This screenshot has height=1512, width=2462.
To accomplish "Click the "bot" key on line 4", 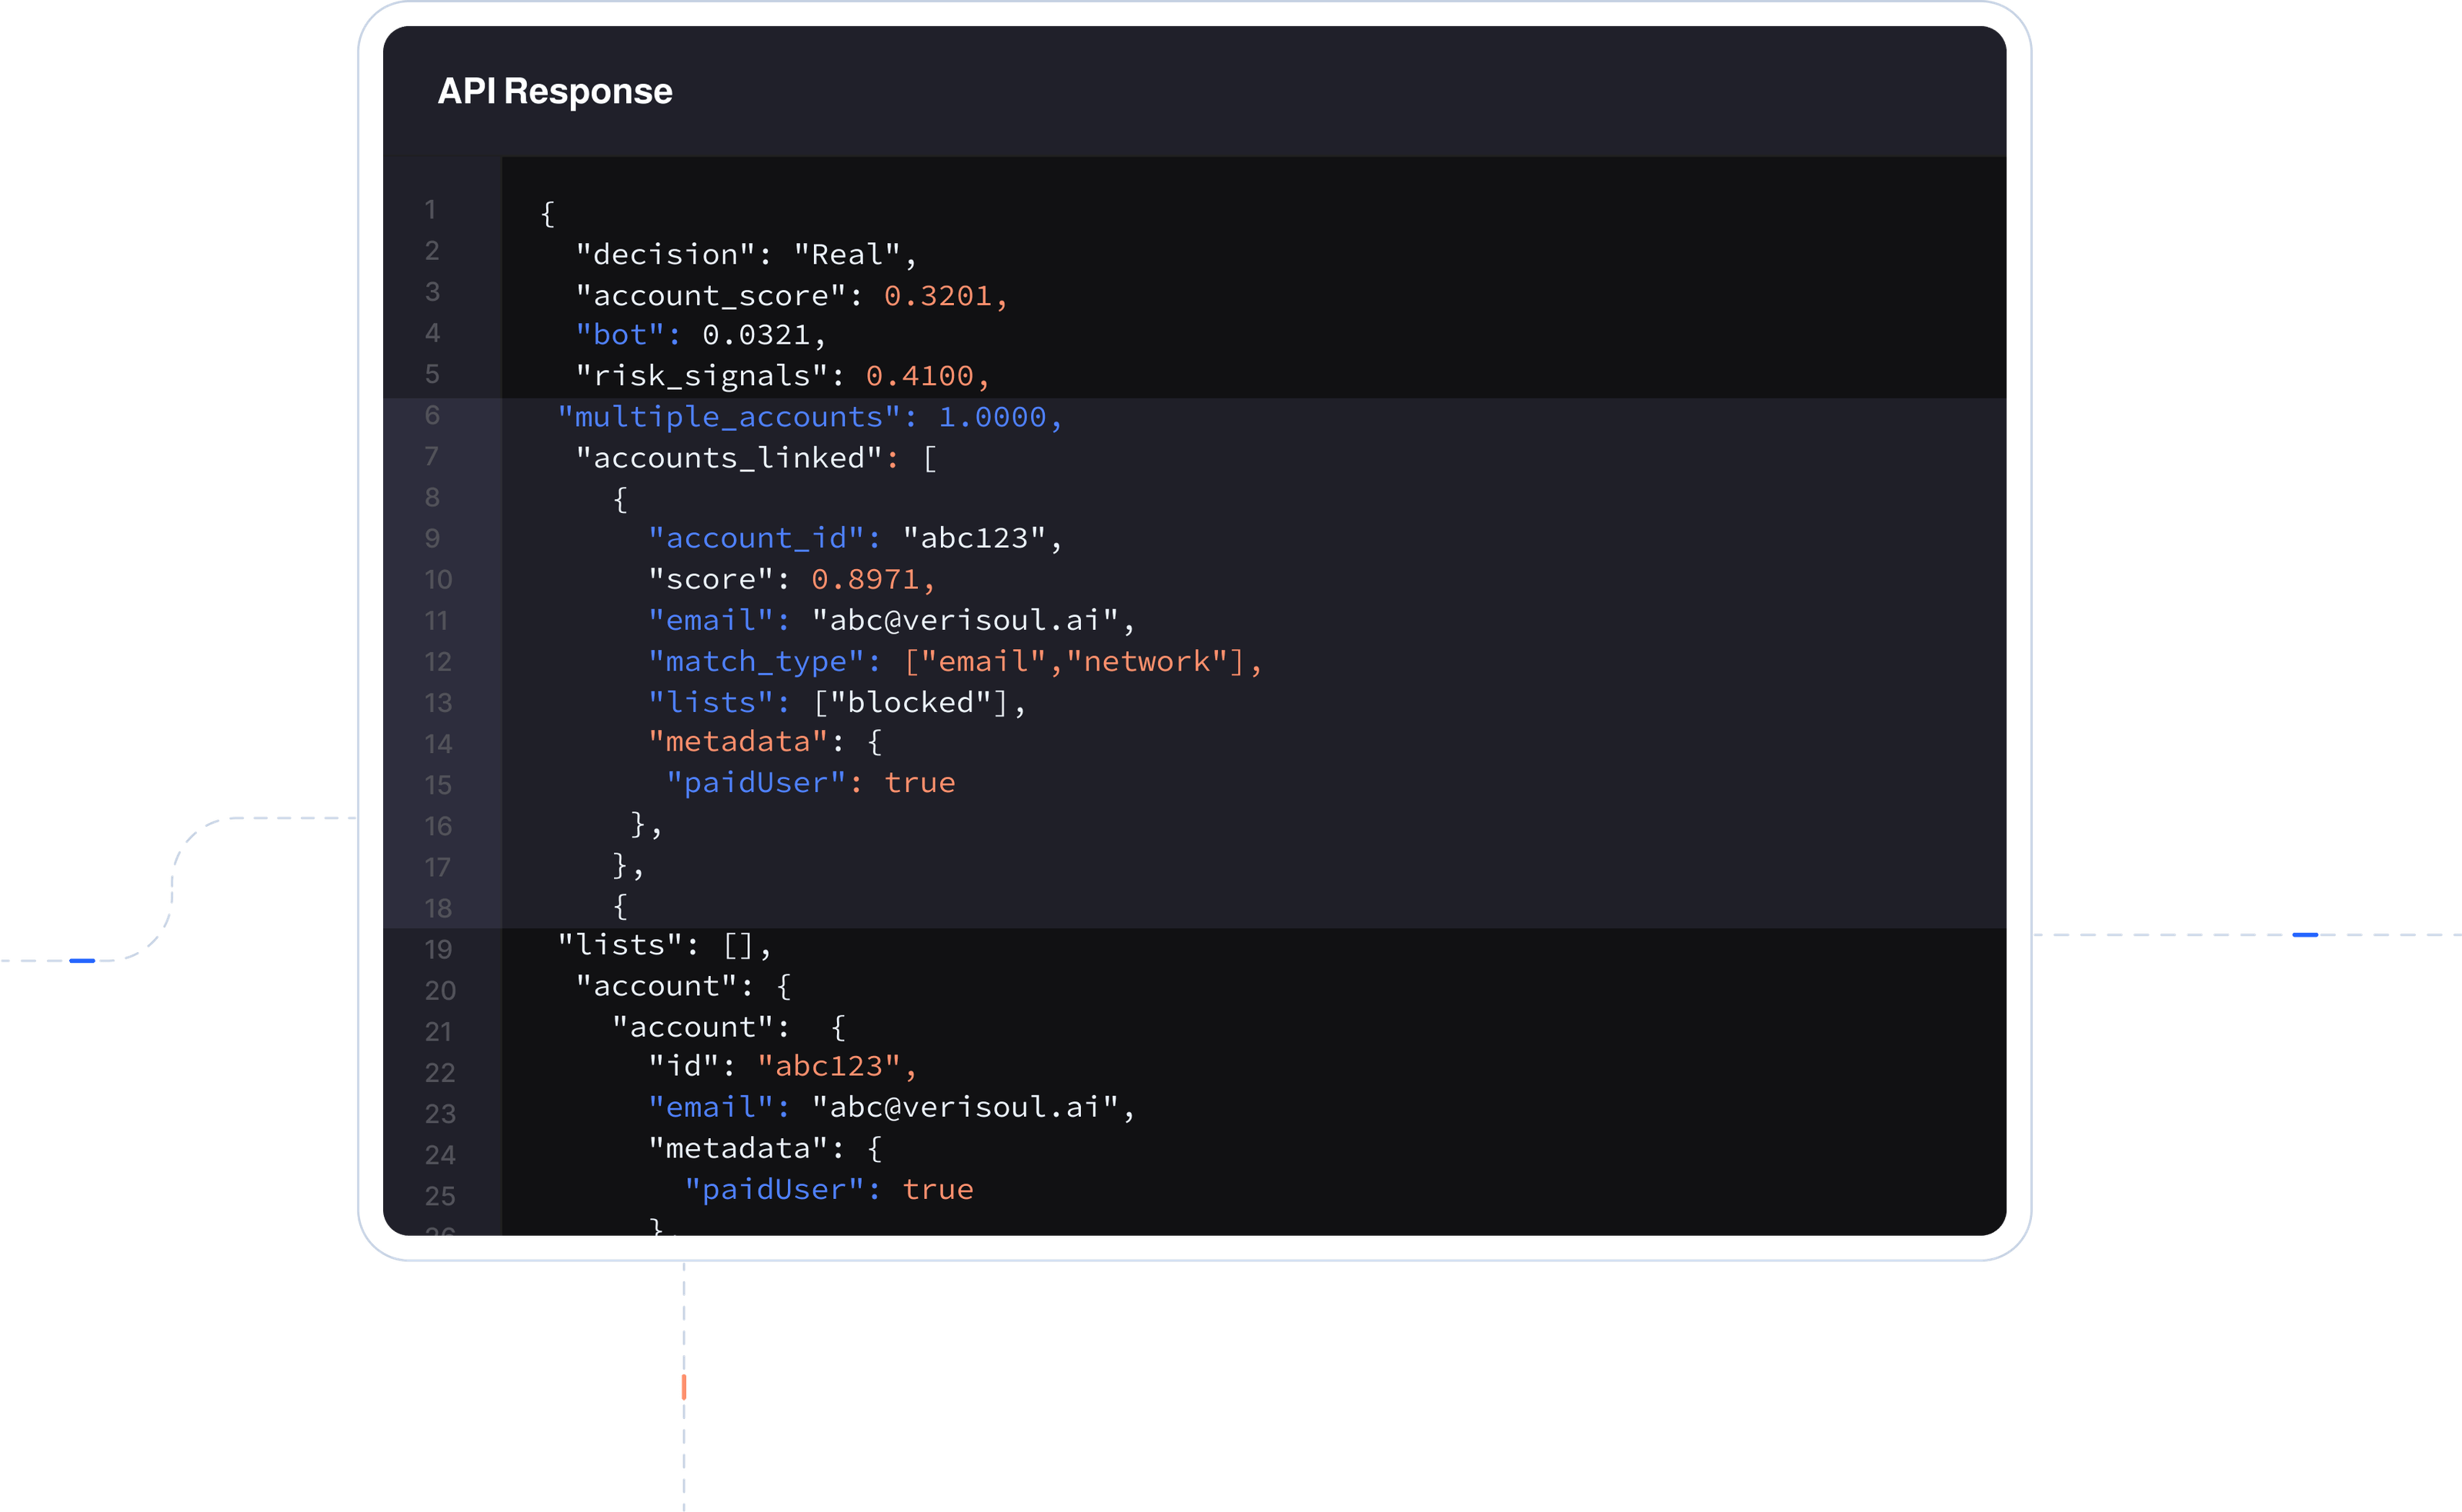I will [x=620, y=335].
